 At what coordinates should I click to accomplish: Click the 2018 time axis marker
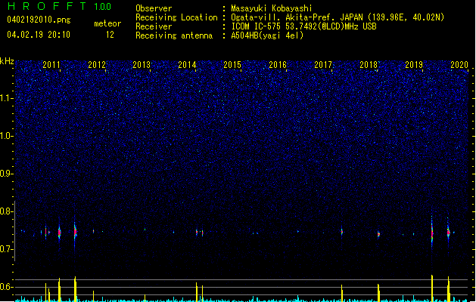369,64
